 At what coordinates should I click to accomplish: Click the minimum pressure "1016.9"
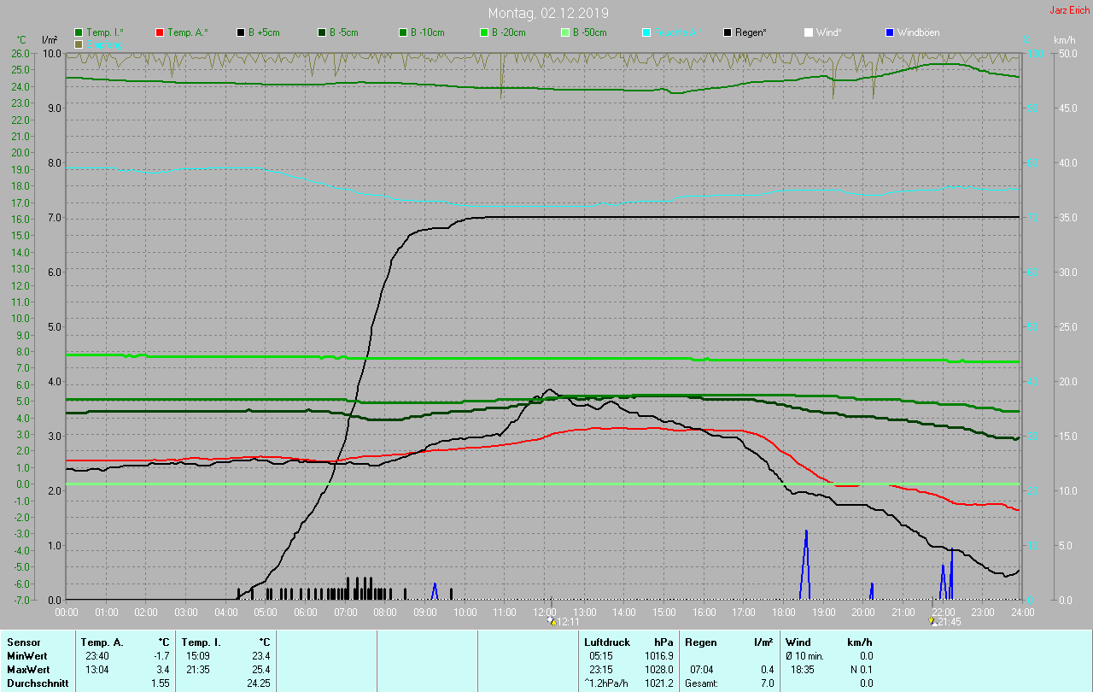pyautogui.click(x=658, y=655)
